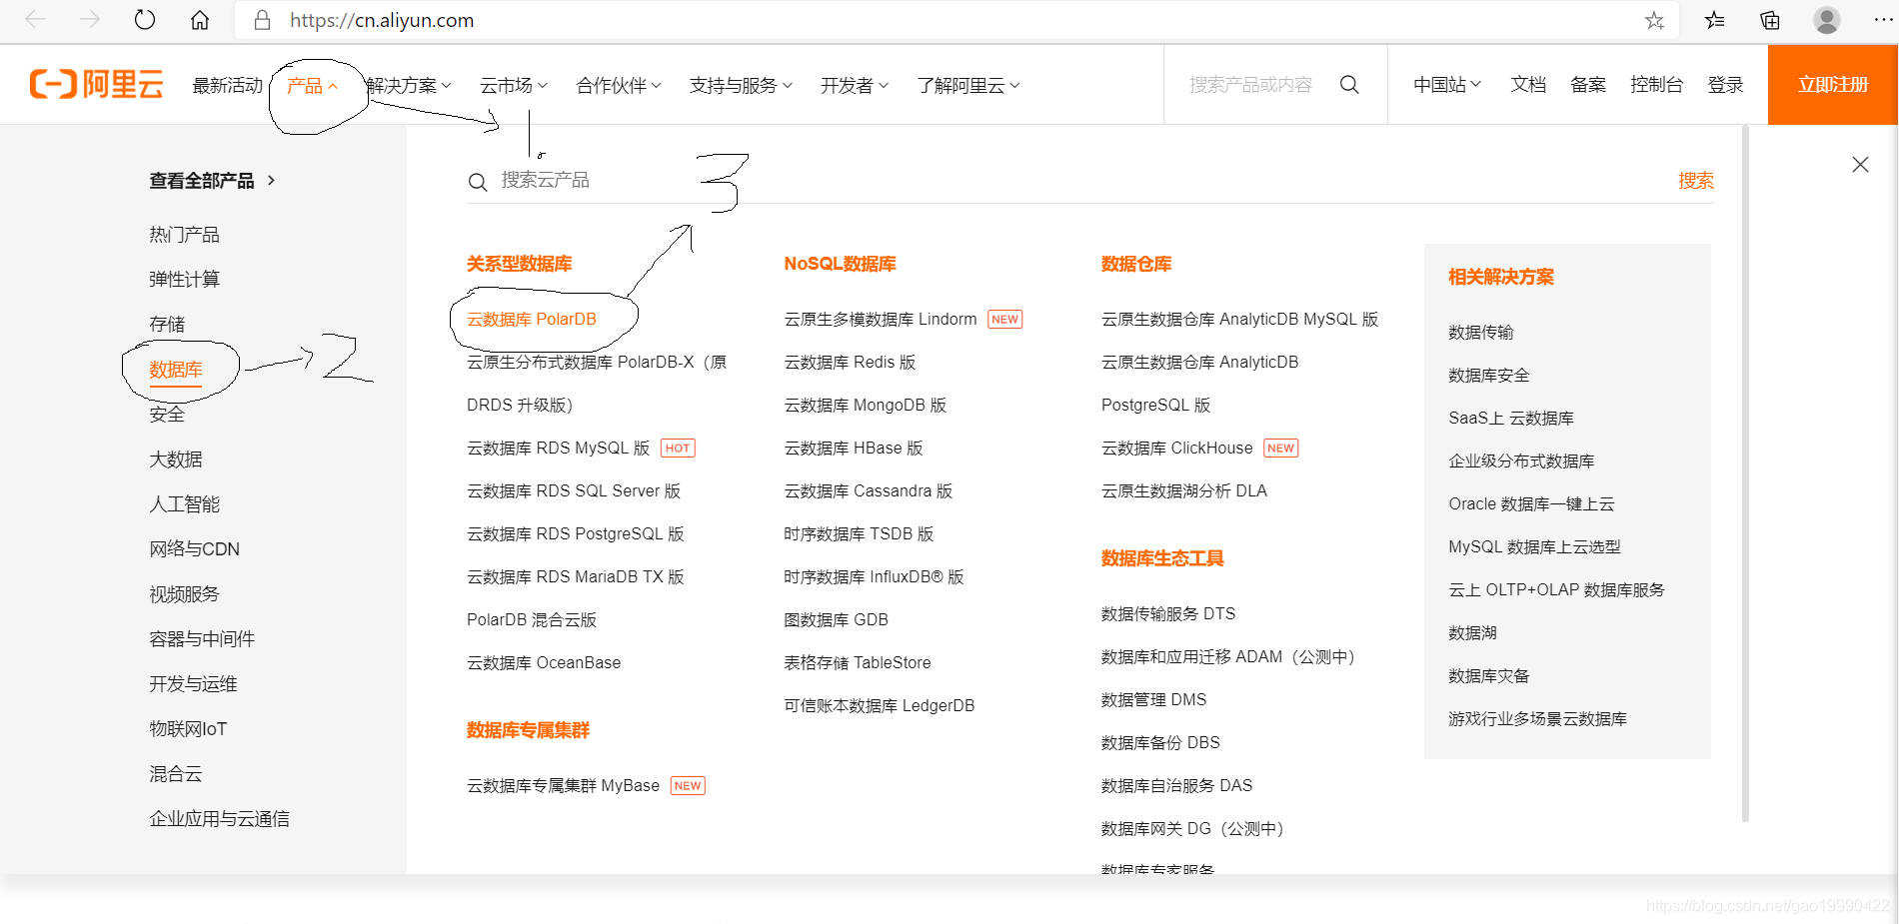Open 查看全部产品 link
The width and height of the screenshot is (1899, 924).
(212, 181)
